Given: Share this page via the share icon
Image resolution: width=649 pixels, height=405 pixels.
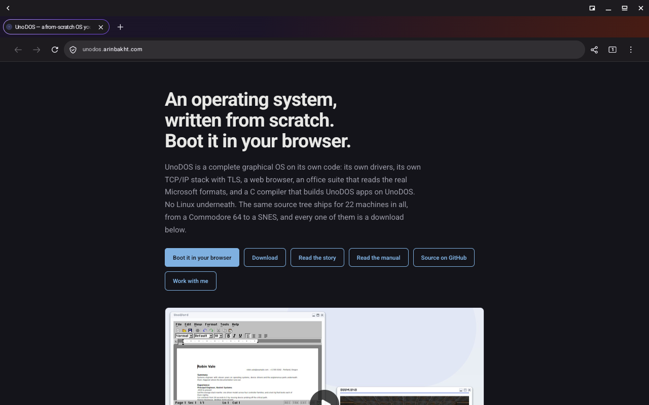Looking at the screenshot, I should [594, 50].
